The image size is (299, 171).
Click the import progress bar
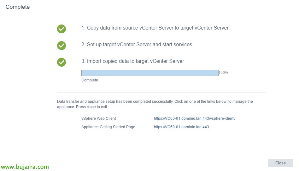[x=150, y=73]
